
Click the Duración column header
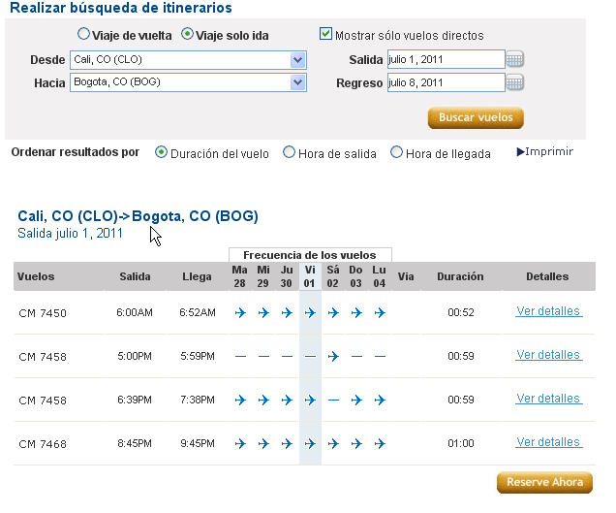pyautogui.click(x=460, y=276)
